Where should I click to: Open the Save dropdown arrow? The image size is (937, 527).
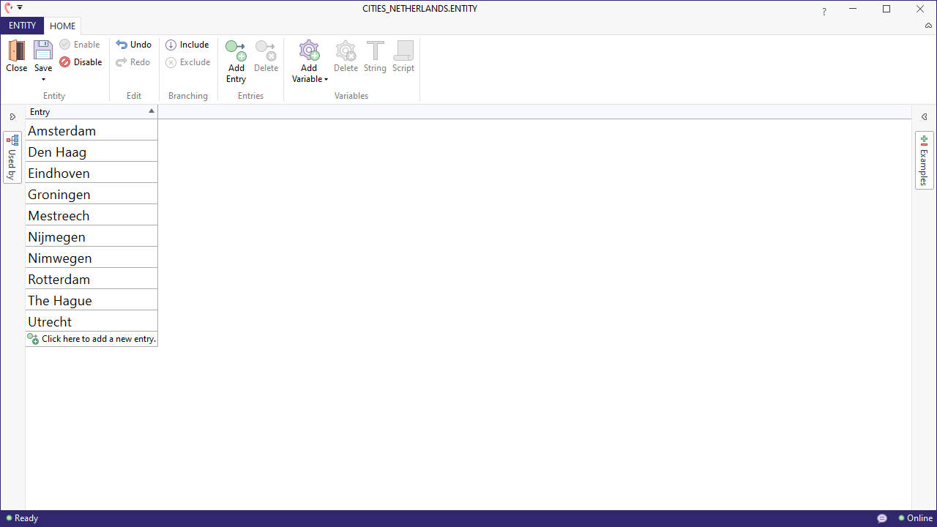(43, 79)
